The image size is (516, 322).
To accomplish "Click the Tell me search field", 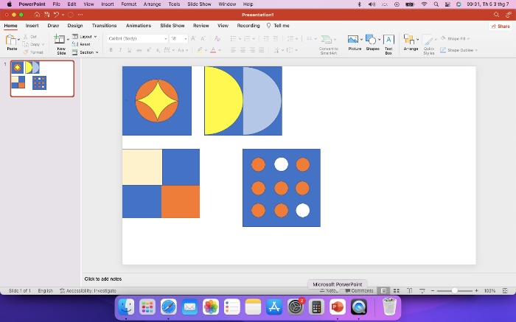I will (x=278, y=25).
